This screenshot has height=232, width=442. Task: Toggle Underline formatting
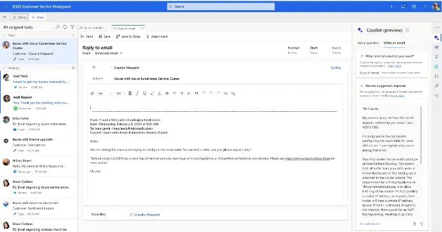click(145, 93)
